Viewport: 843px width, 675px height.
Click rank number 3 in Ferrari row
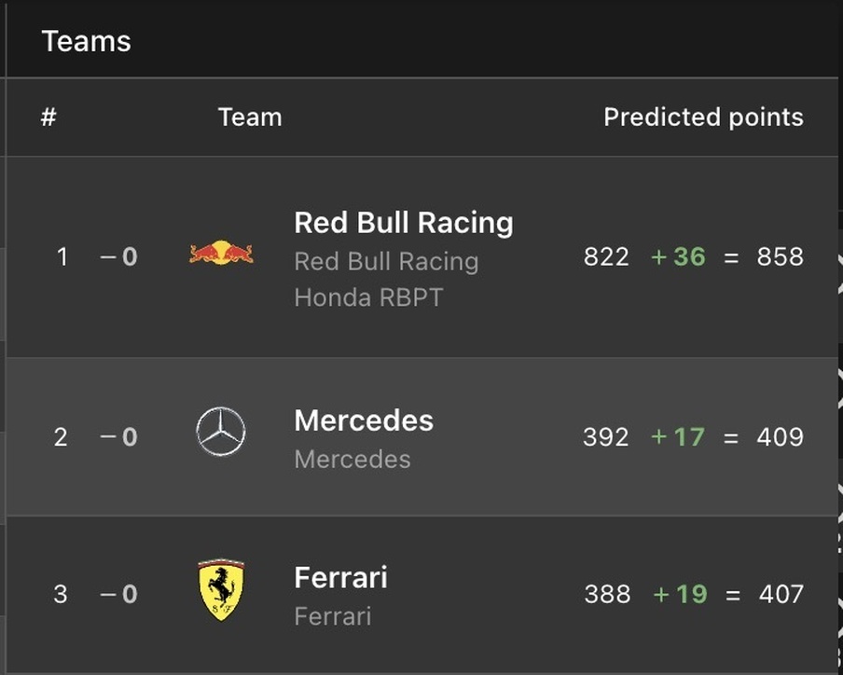coord(61,595)
